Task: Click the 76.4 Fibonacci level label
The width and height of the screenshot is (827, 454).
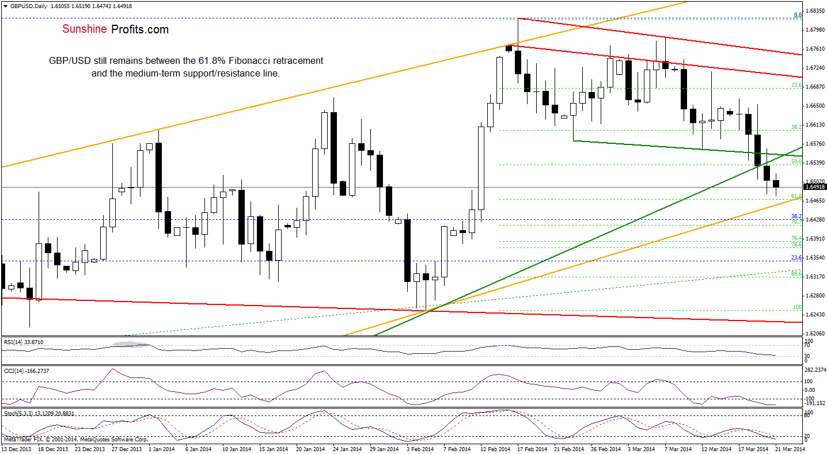Action: (797, 238)
